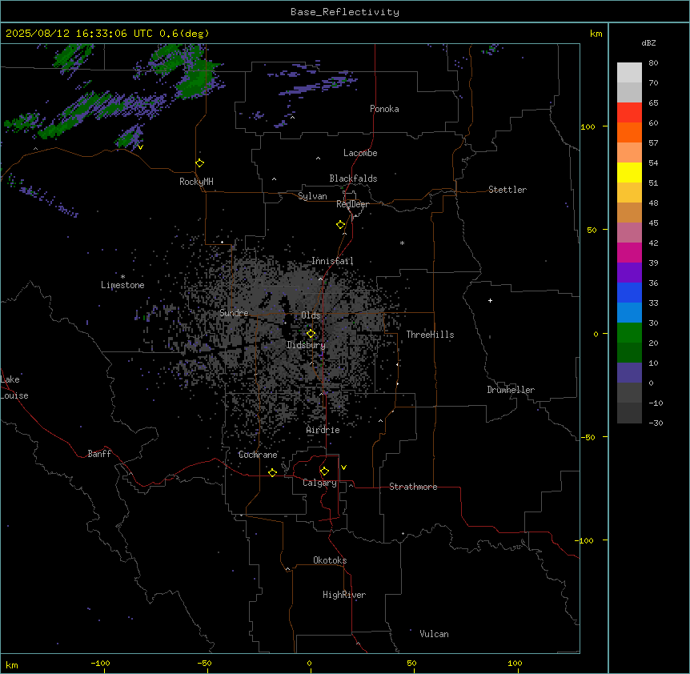This screenshot has height=674, width=690.
Task: Select the magenta legend swatch between 42 and 39
Action: click(629, 252)
